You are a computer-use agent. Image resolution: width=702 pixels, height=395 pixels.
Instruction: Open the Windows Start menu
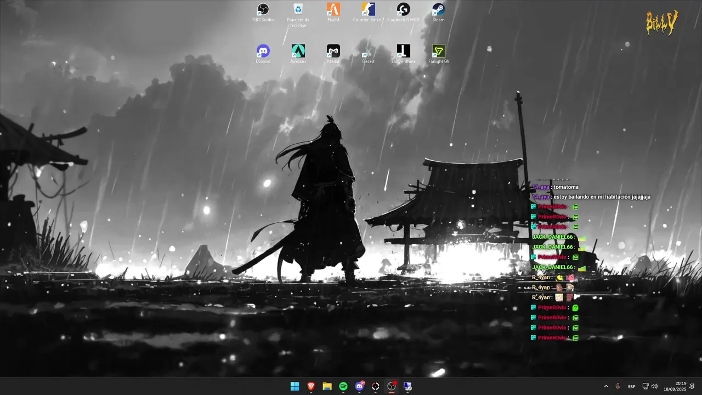coord(295,386)
